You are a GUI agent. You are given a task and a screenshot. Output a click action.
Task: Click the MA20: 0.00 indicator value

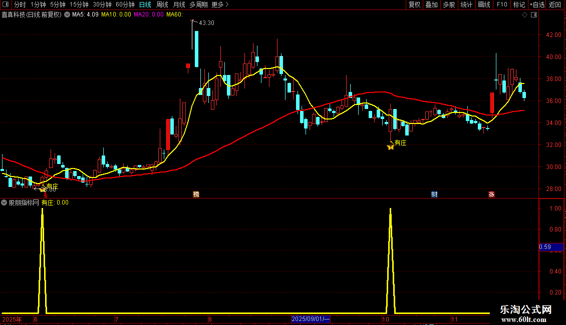coord(148,14)
